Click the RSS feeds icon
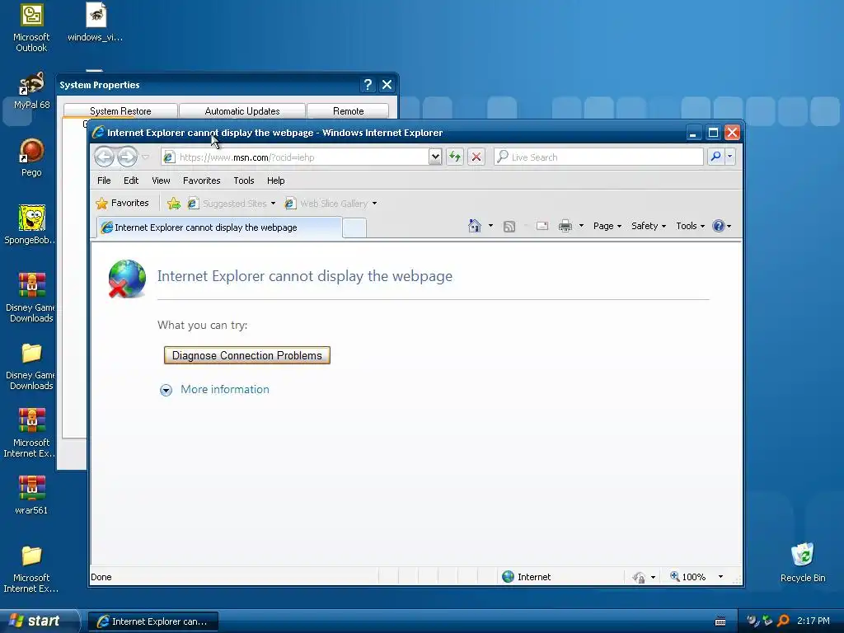 [509, 226]
